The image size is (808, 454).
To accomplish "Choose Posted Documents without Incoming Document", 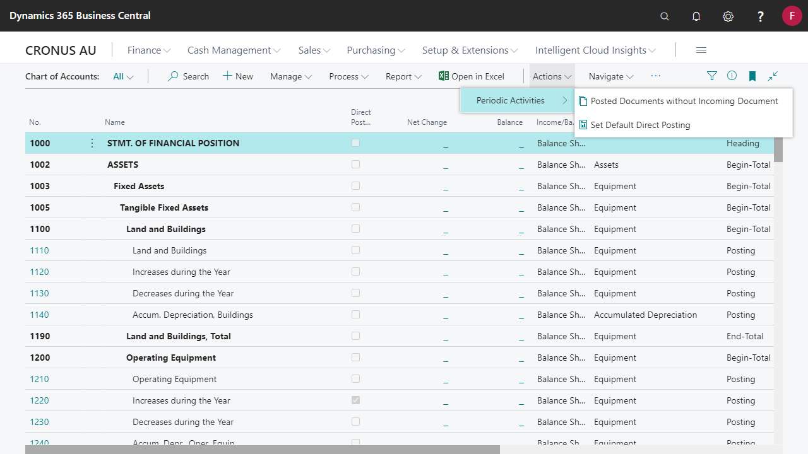I will (684, 101).
